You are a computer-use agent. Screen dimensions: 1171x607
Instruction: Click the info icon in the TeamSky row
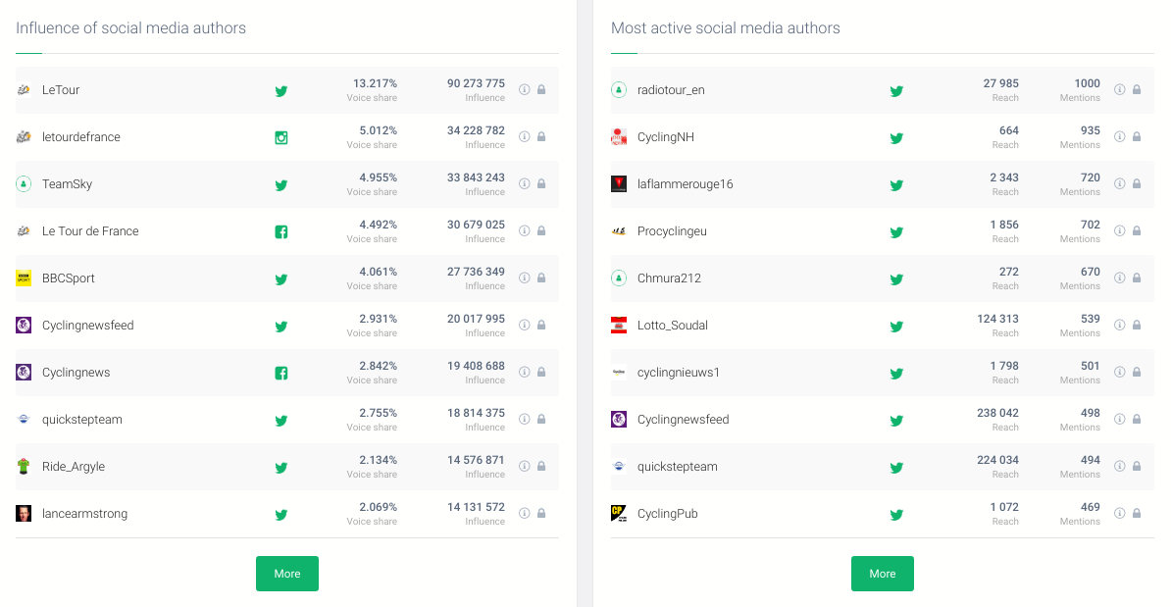click(525, 184)
